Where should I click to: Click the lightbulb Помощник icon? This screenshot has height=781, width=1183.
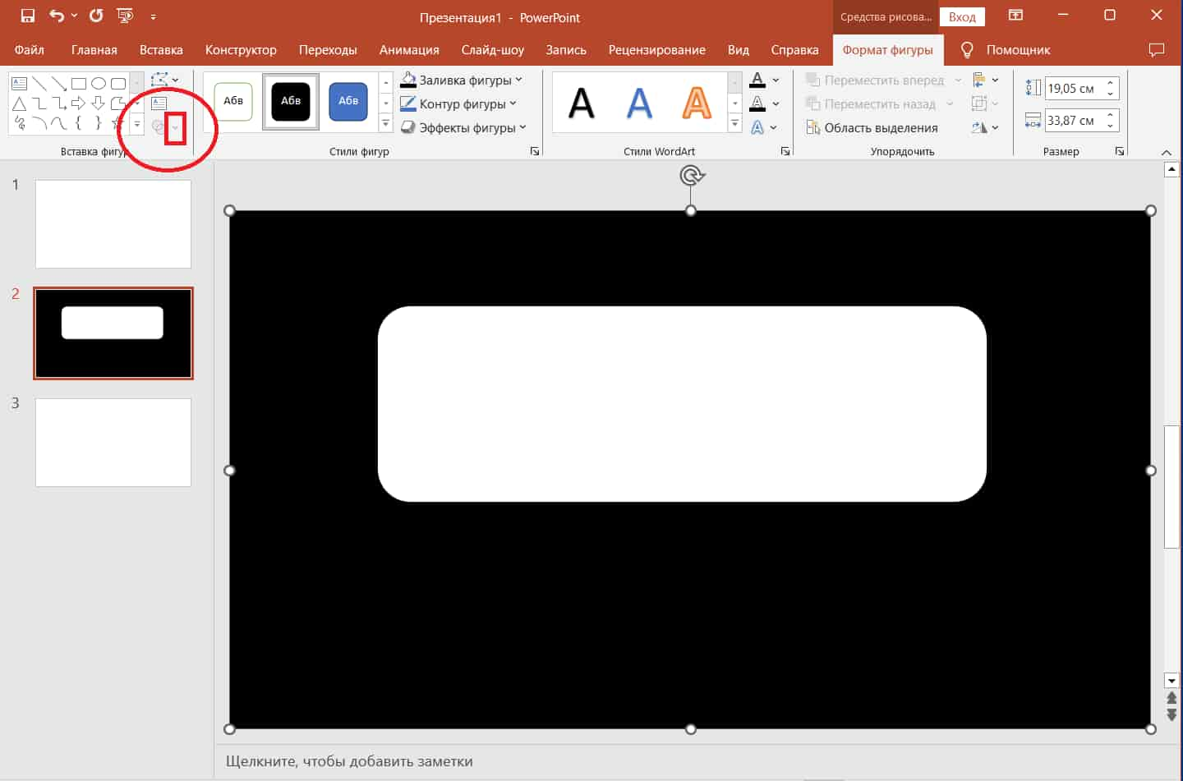(x=967, y=50)
